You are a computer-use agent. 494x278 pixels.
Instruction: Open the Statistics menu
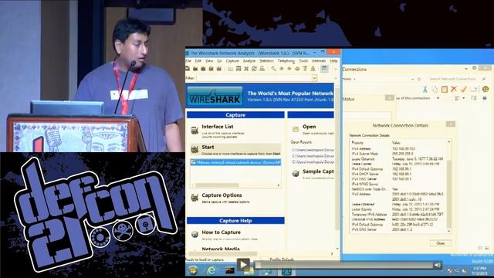tap(266, 60)
